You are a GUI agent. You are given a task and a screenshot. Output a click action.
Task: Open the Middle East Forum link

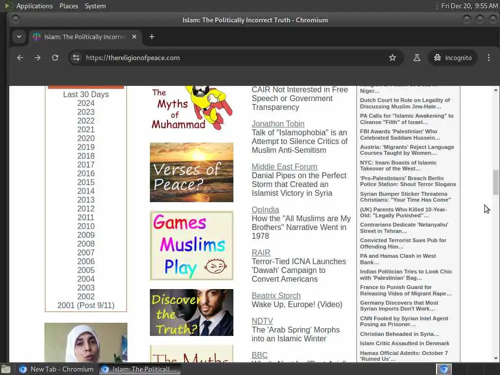pos(285,167)
